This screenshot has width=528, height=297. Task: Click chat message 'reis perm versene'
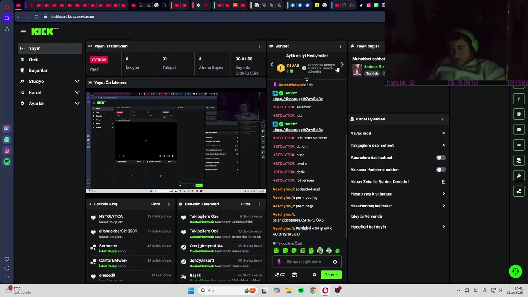click(x=312, y=138)
